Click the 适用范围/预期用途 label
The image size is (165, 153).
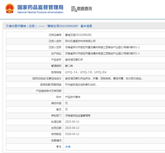tap(51, 84)
